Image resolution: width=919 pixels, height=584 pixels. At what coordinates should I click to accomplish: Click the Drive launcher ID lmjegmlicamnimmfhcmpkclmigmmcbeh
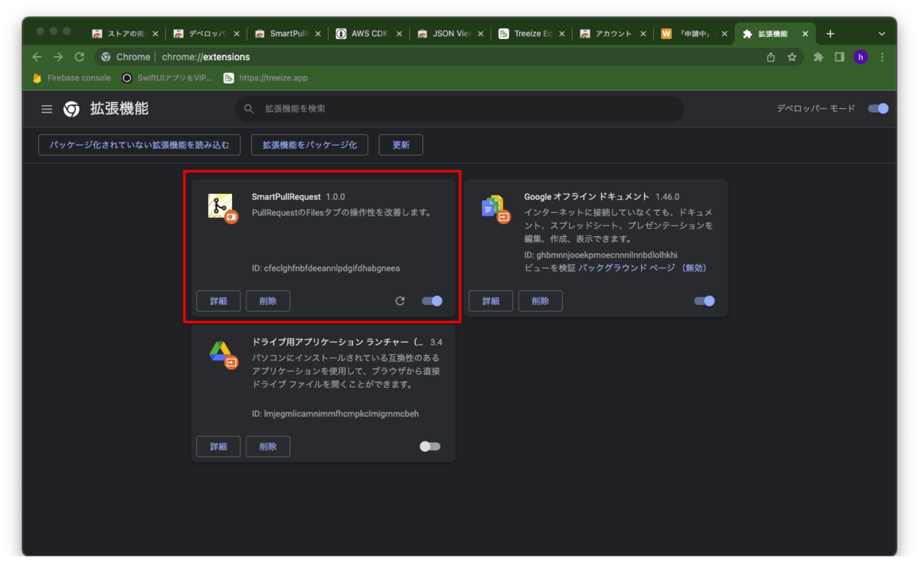(x=335, y=414)
